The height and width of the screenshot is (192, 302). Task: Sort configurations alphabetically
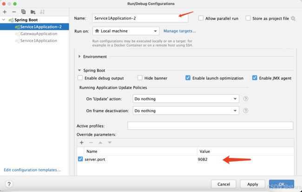pos(42,12)
